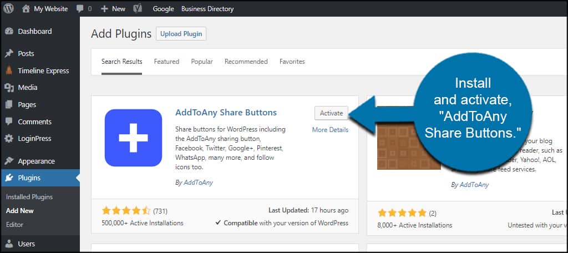The height and width of the screenshot is (253, 568).
Task: Open the New menu in admin bar
Action: [119, 9]
